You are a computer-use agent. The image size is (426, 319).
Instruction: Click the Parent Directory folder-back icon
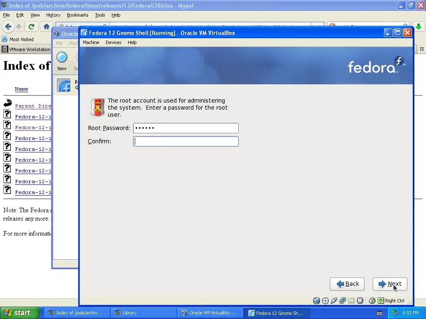[7, 103]
